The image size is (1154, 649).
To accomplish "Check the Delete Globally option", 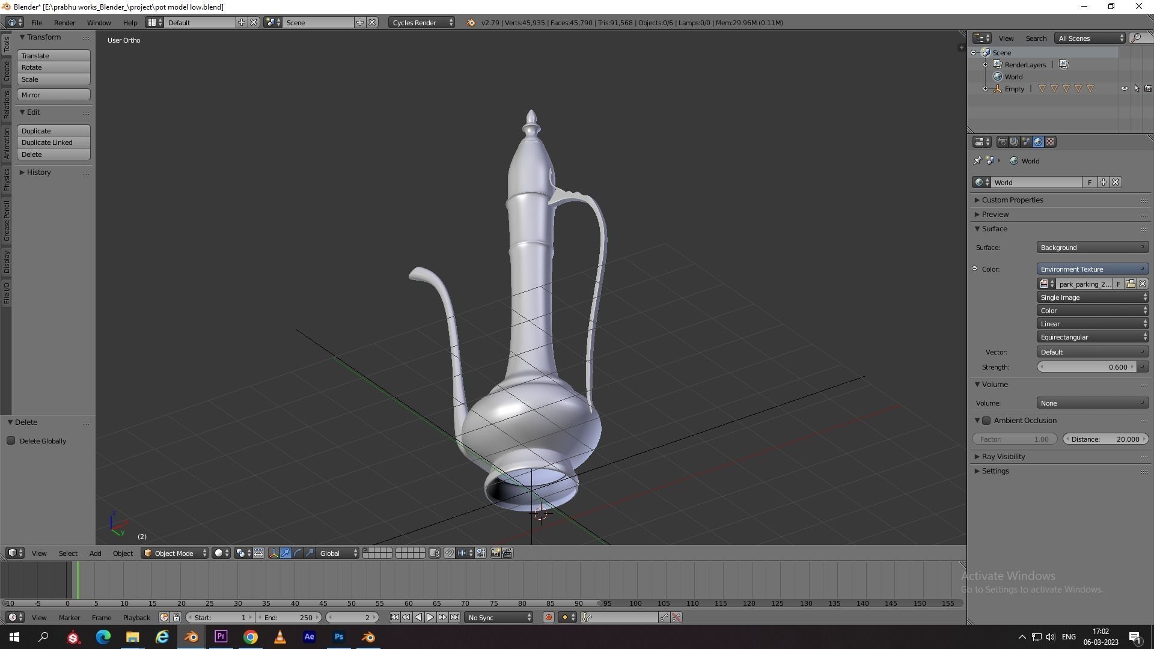I will (x=11, y=441).
